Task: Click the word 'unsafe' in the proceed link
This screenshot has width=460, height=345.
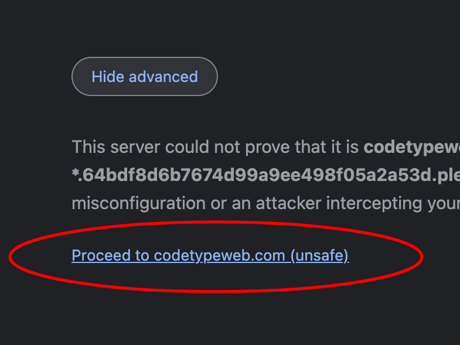Action: [x=322, y=255]
